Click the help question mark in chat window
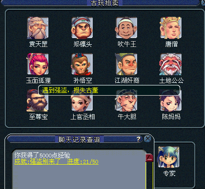Screen dimensions: 205x189 coord(138,139)
